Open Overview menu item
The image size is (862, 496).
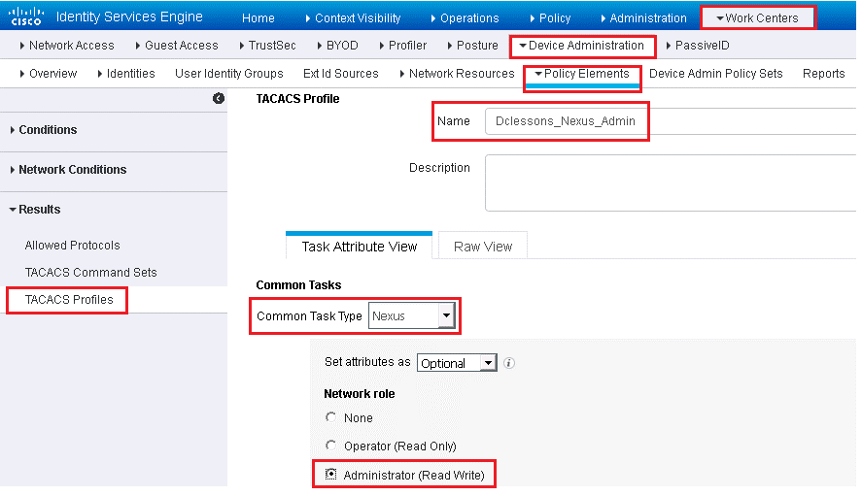tap(49, 74)
